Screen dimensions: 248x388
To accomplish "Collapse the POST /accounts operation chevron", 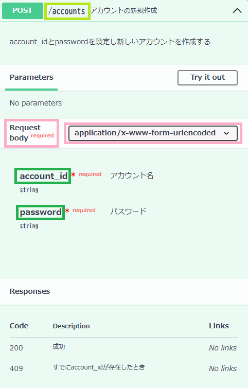I will 237,11.
